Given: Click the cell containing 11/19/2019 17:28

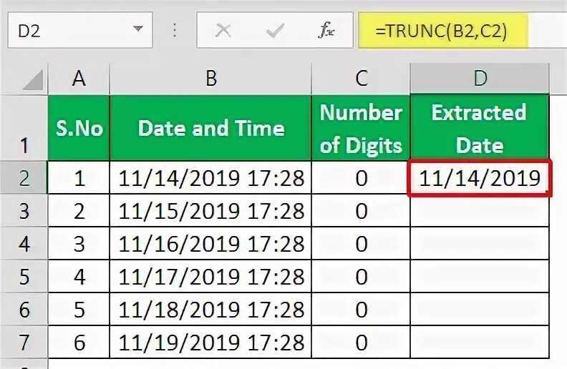Looking at the screenshot, I should pos(210,343).
